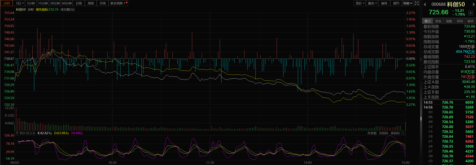This screenshot has height=165, width=476.
Task: Click the plus icon to add 科创50 to watchlist
Action: (x=470, y=13)
